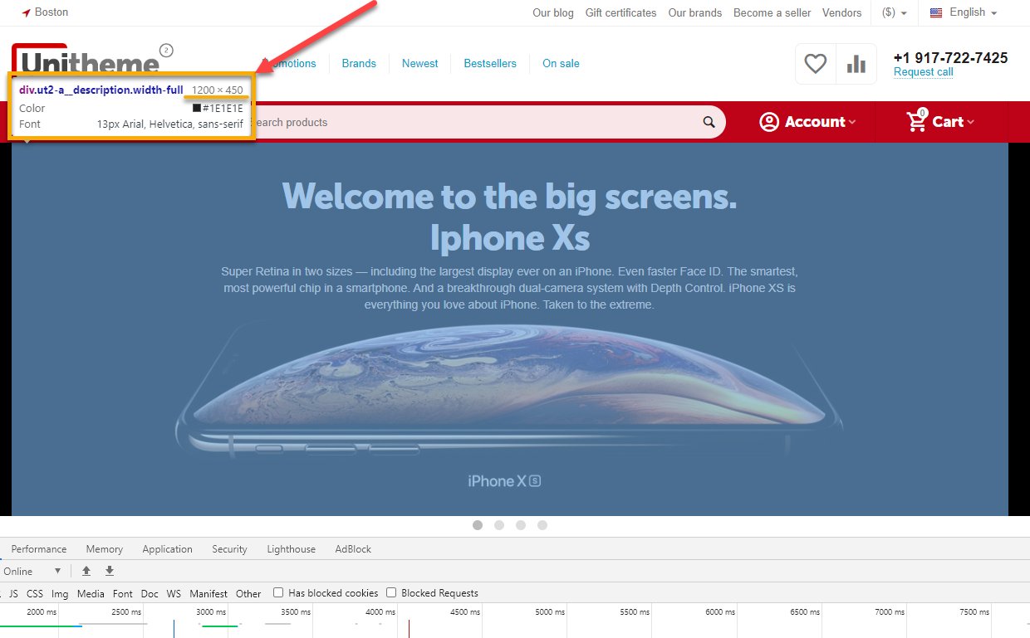
Task: Switch to the Application tab
Action: (x=167, y=549)
